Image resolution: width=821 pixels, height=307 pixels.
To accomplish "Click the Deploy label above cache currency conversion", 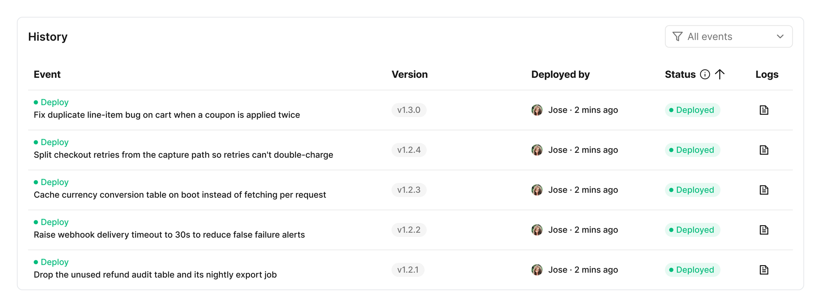I will pyautogui.click(x=51, y=182).
